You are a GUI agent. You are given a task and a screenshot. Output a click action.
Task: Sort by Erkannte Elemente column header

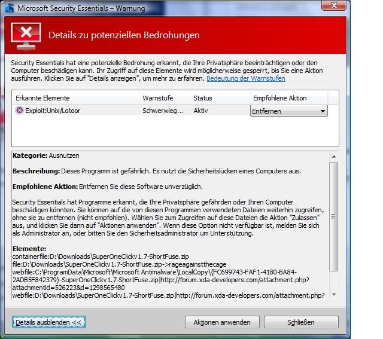pos(75,98)
